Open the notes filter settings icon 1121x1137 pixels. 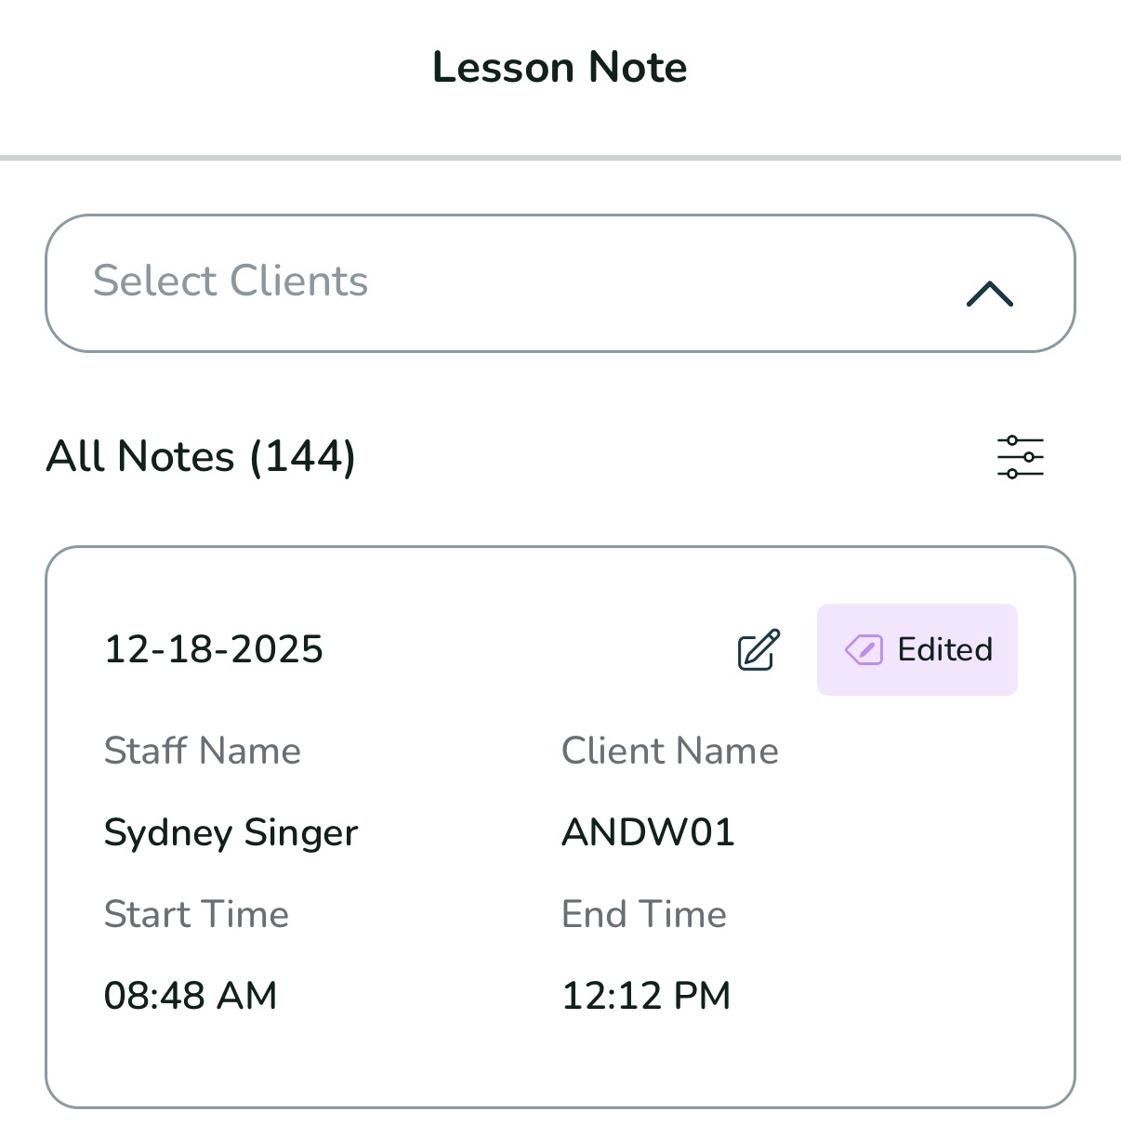(x=1020, y=457)
